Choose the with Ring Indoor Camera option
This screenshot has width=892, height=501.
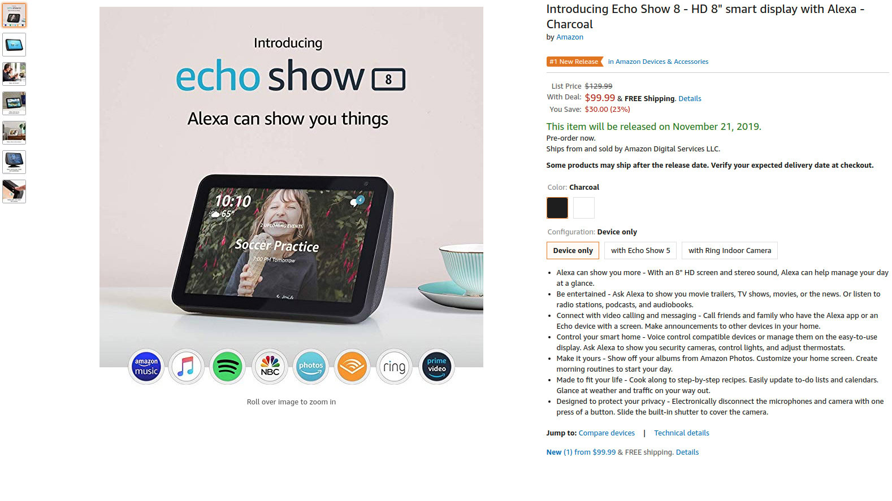730,251
